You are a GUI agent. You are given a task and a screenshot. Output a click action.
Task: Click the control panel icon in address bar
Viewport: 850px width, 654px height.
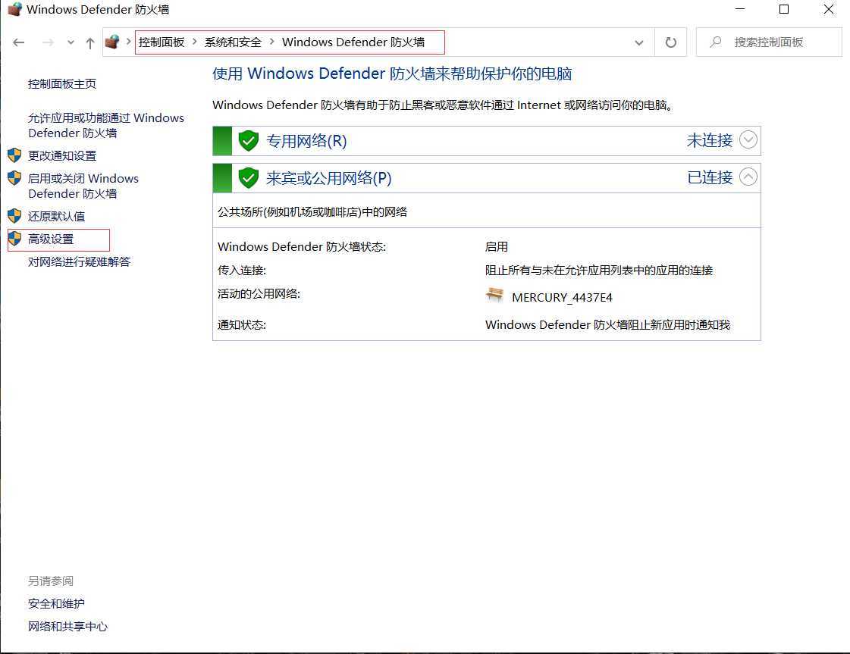[x=112, y=42]
